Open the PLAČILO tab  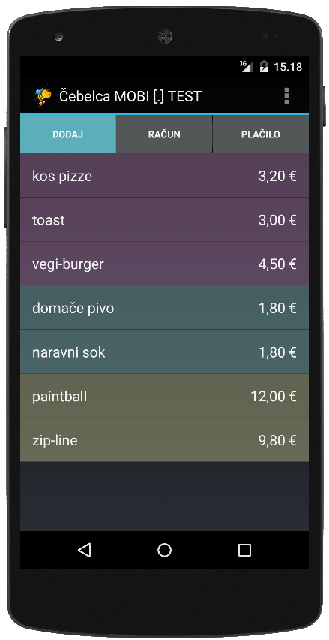(x=261, y=134)
